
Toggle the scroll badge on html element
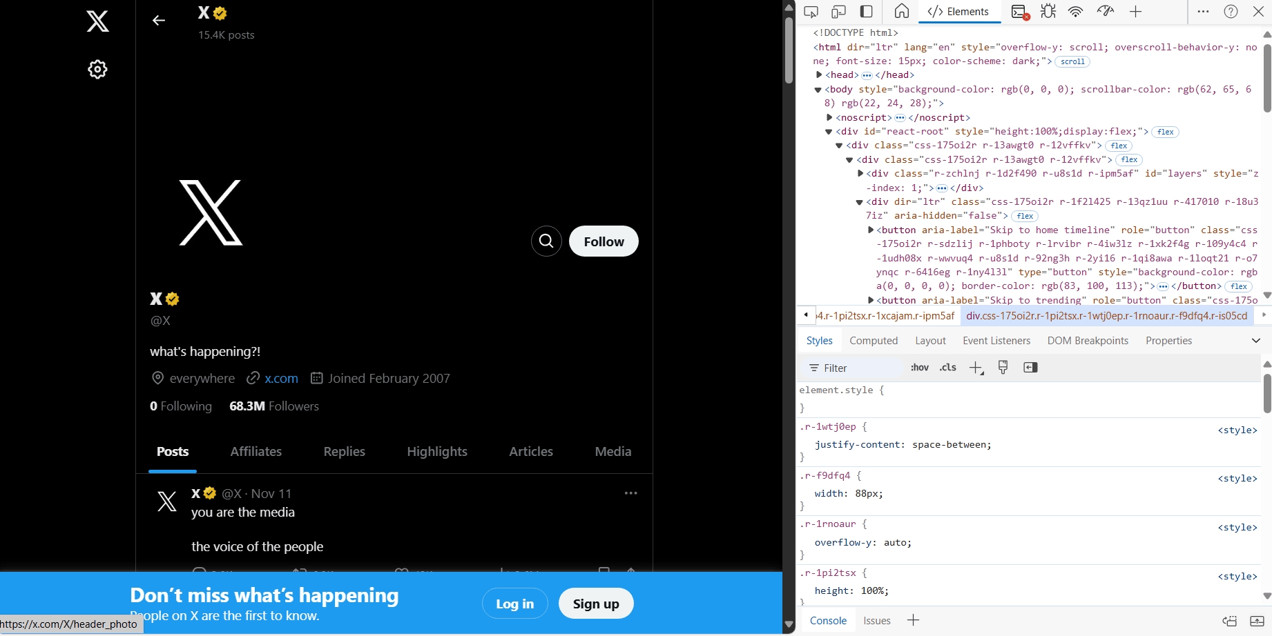[x=1072, y=61]
